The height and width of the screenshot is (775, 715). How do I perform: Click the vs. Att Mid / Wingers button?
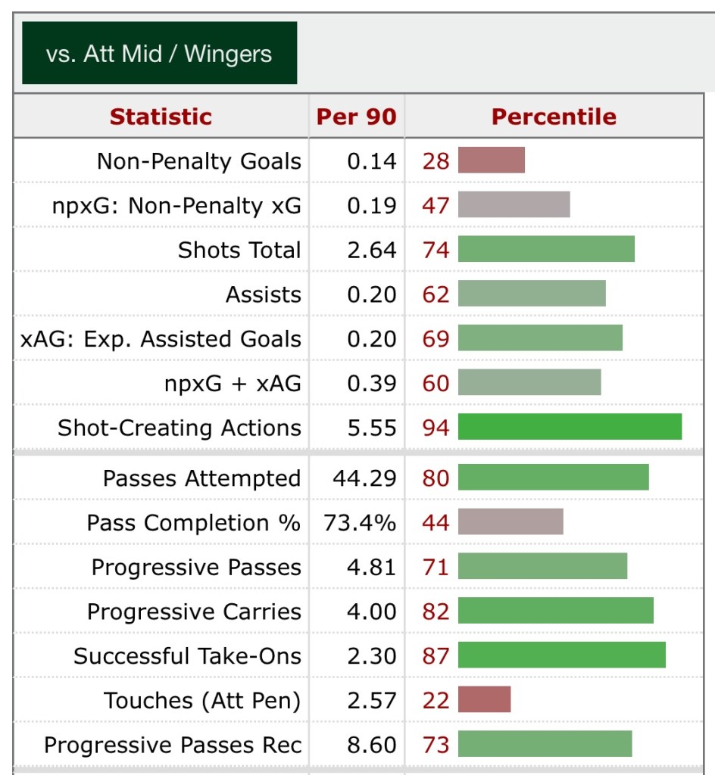[x=159, y=54]
